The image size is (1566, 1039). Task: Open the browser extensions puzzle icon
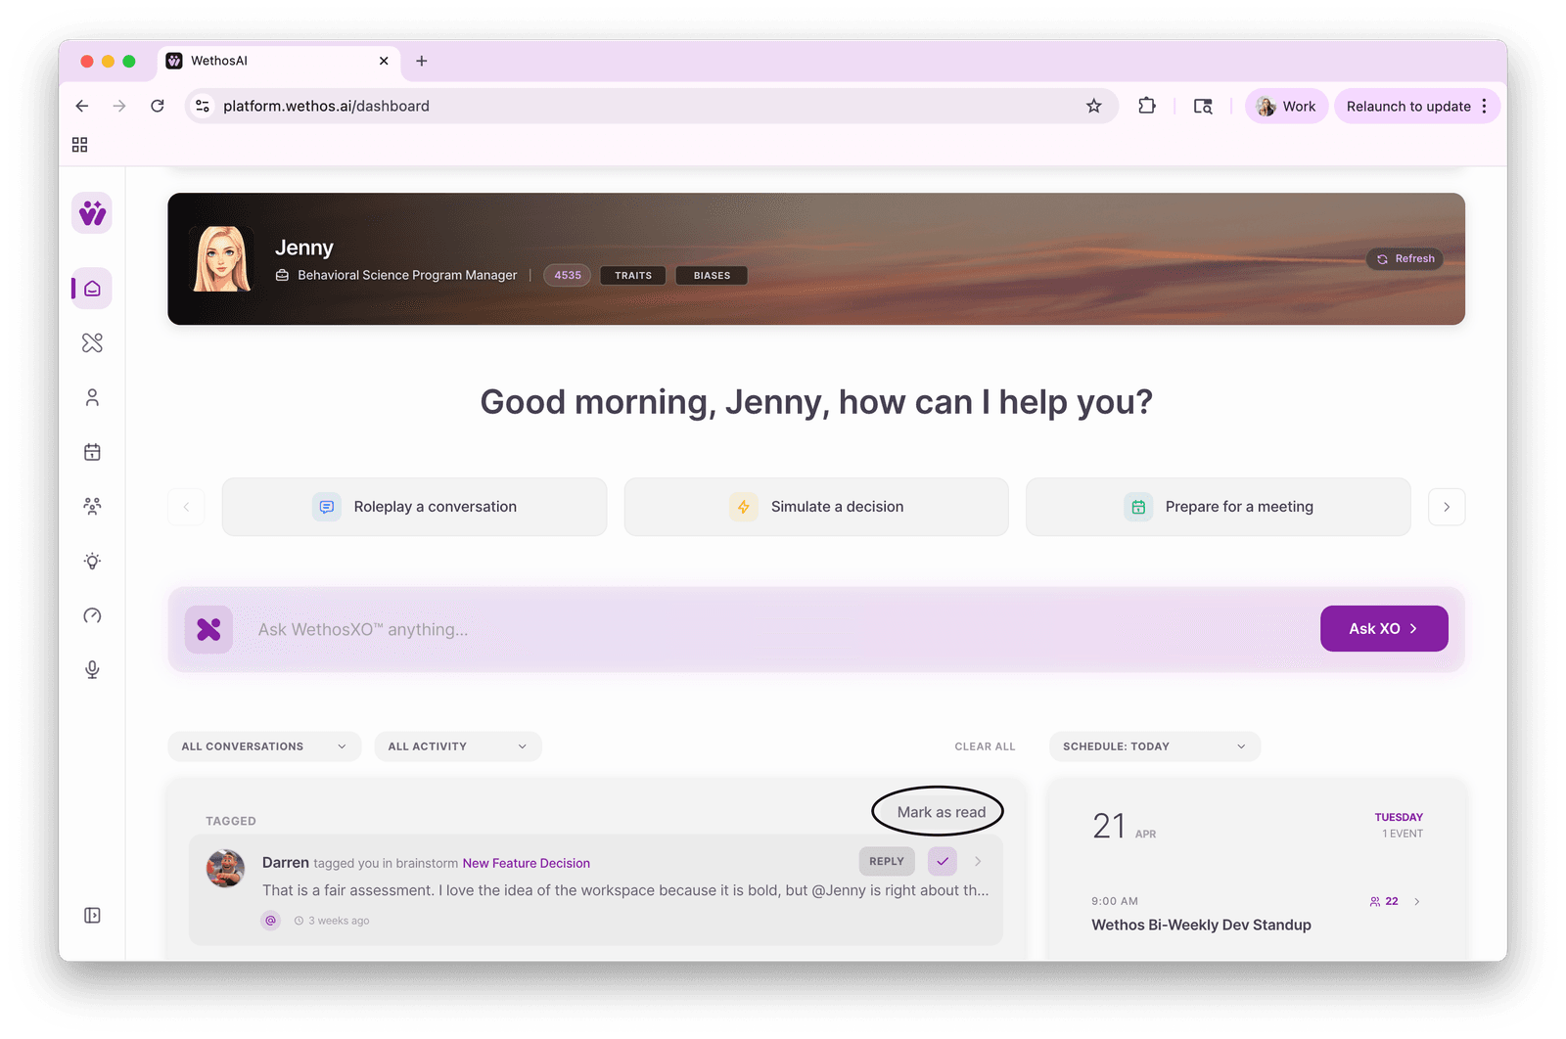[x=1147, y=106]
